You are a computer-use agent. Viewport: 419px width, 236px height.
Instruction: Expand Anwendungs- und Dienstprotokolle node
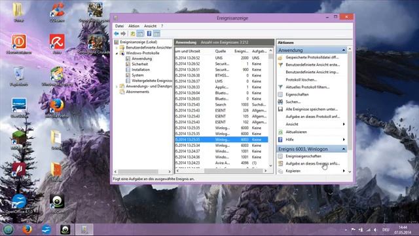117,87
